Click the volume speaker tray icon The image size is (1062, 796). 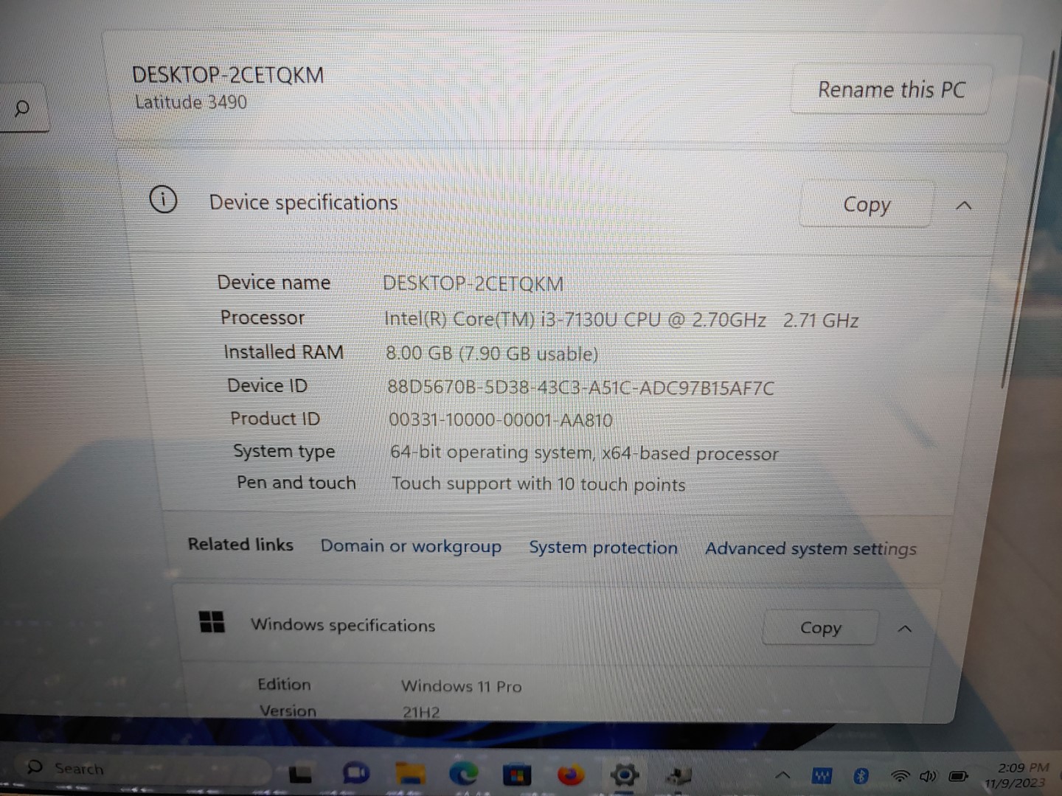coord(928,776)
